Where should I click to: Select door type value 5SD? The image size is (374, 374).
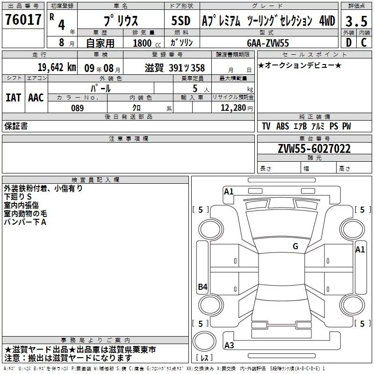click(x=181, y=21)
